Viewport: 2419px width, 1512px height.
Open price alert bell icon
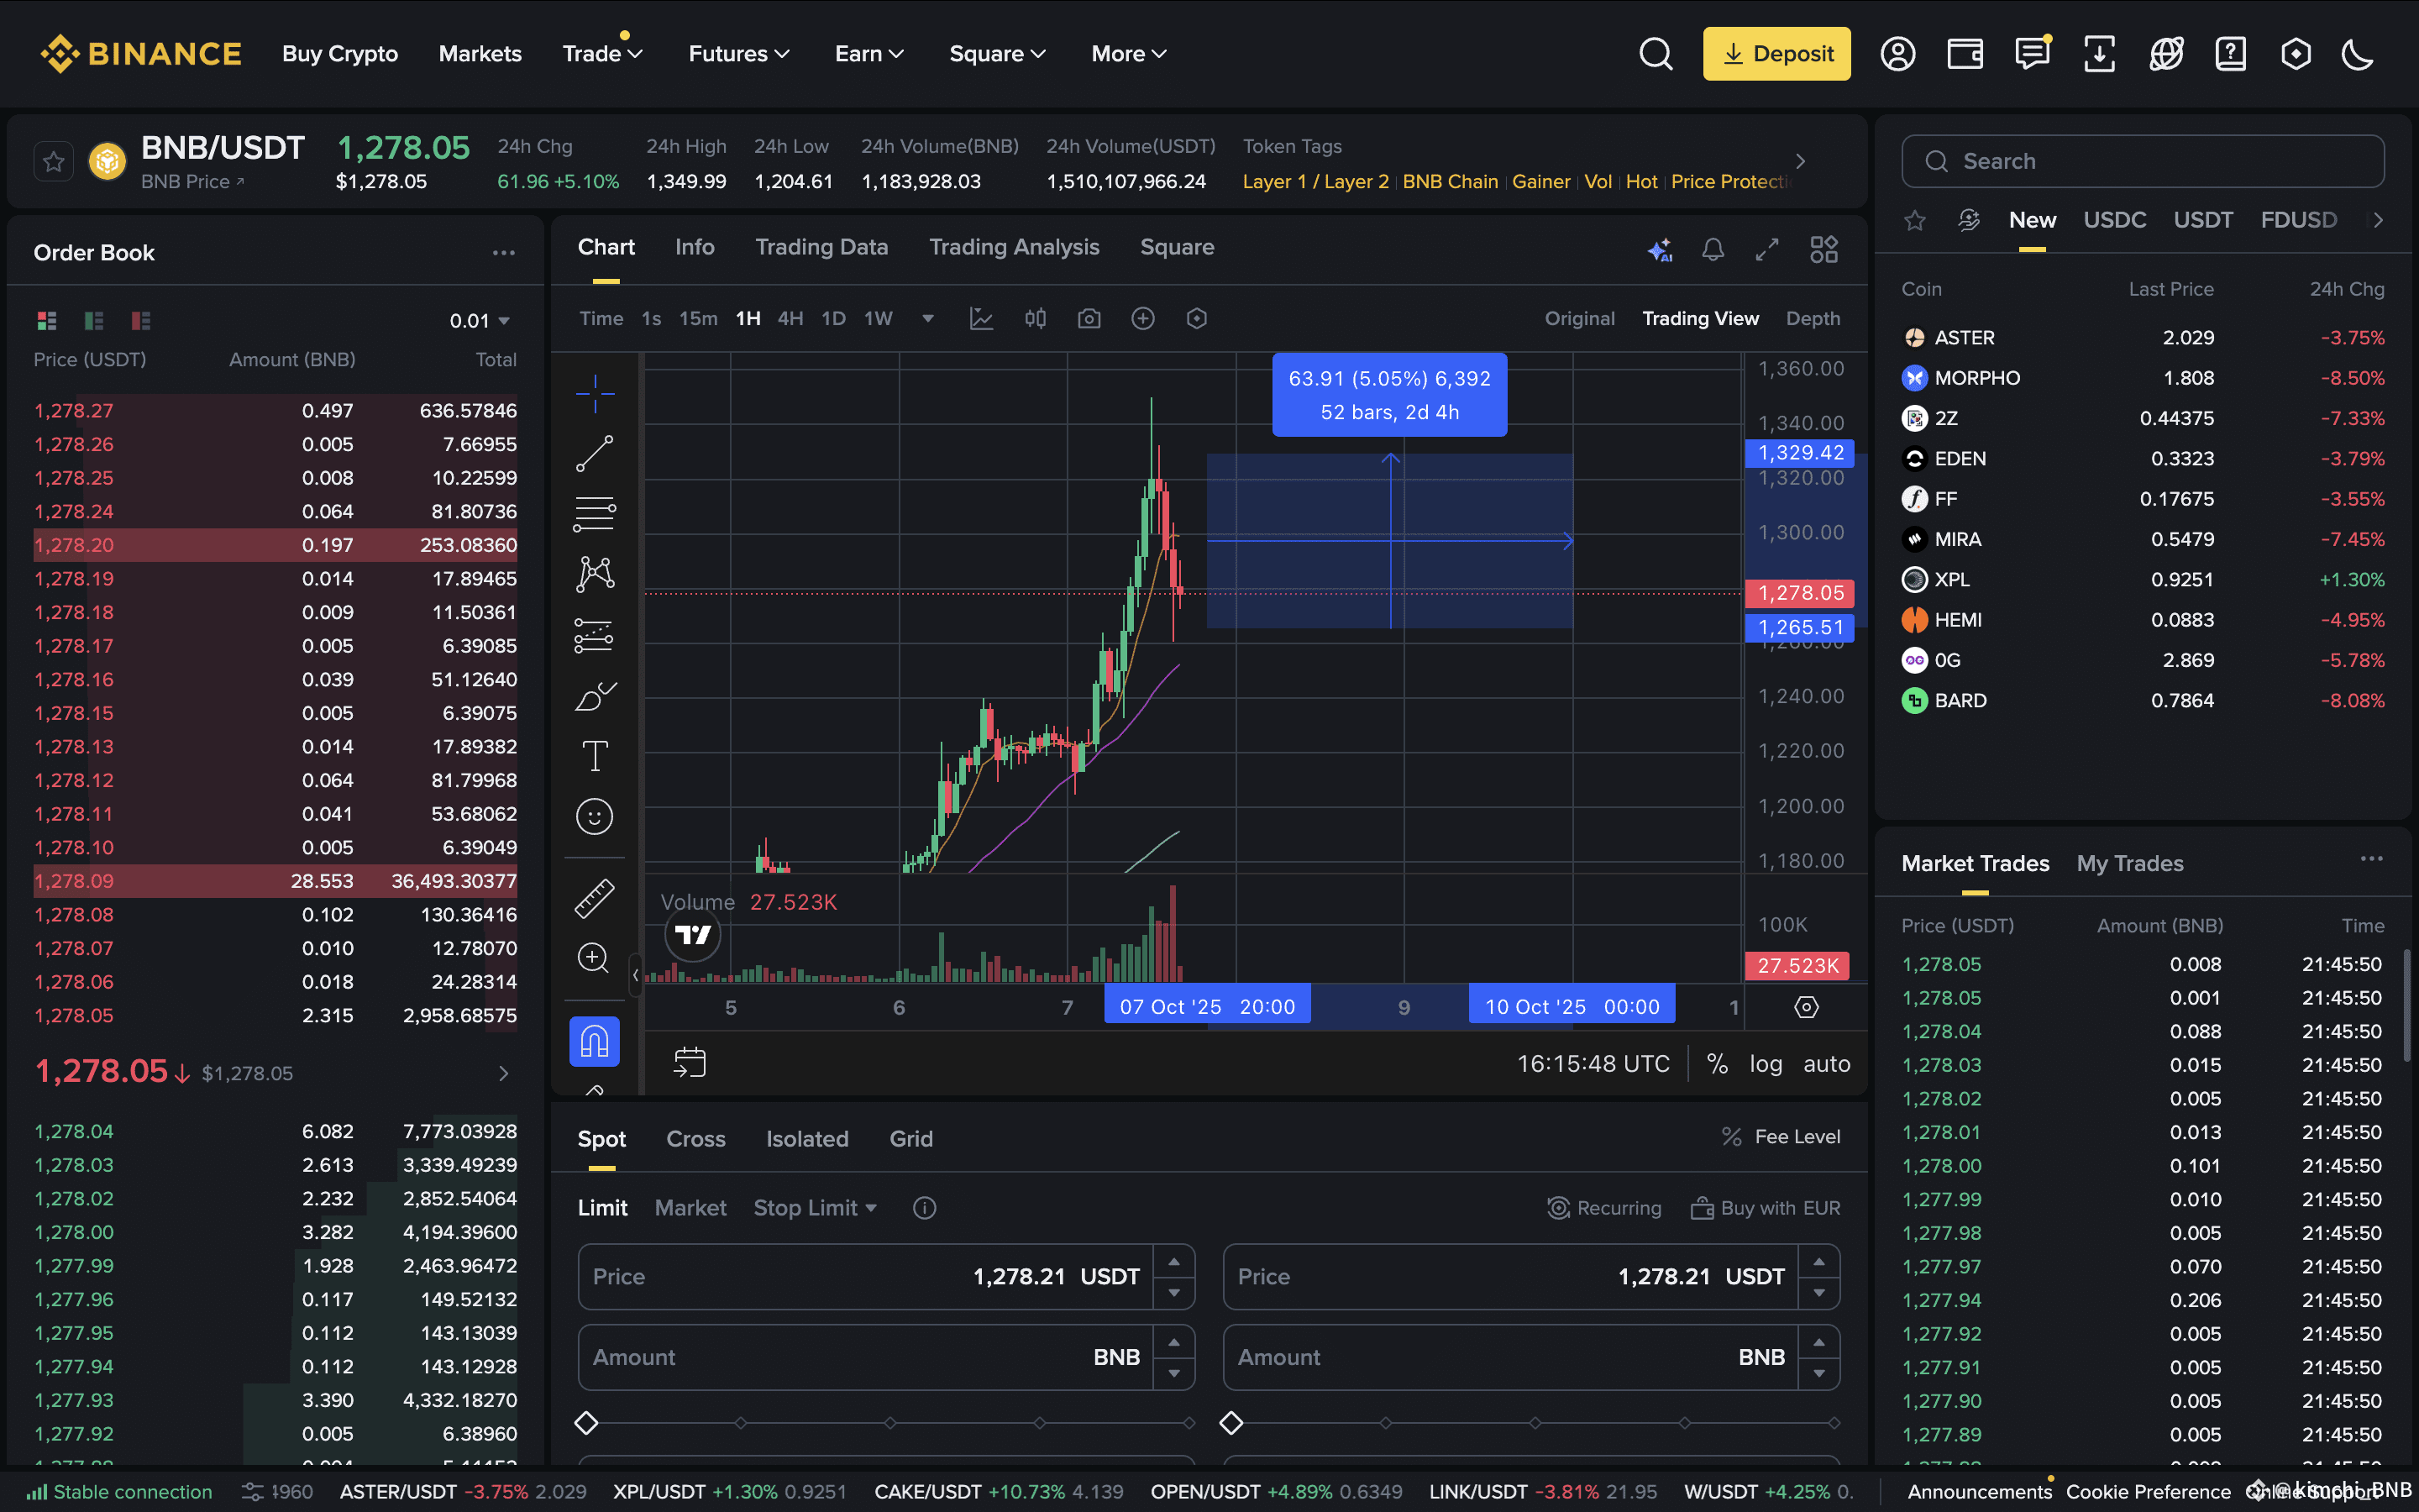pos(1713,249)
